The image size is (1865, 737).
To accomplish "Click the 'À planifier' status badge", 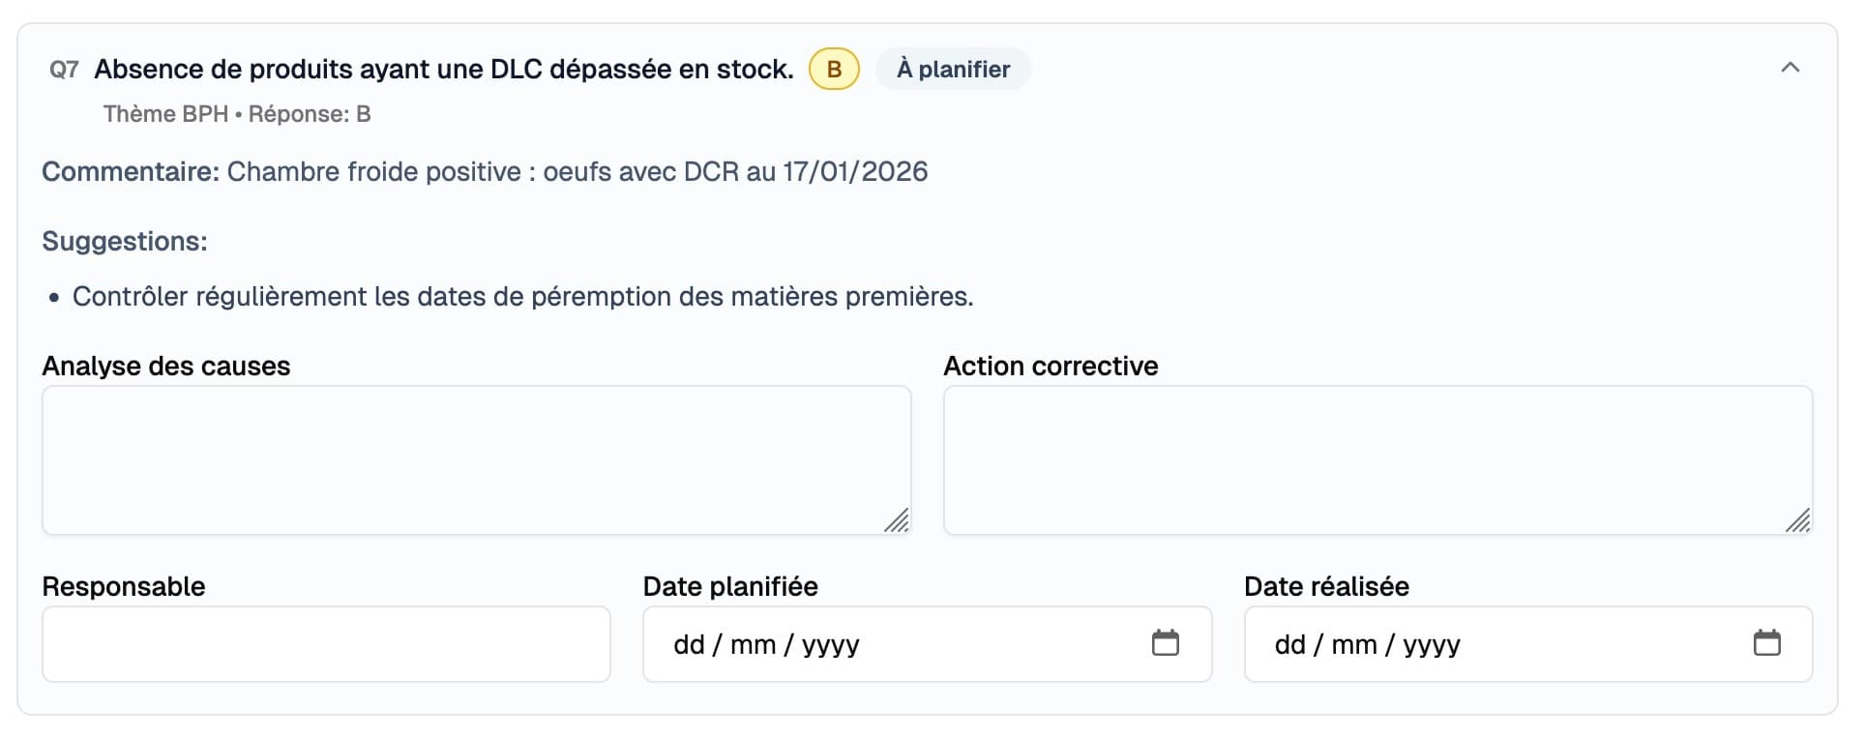I will 953,70.
